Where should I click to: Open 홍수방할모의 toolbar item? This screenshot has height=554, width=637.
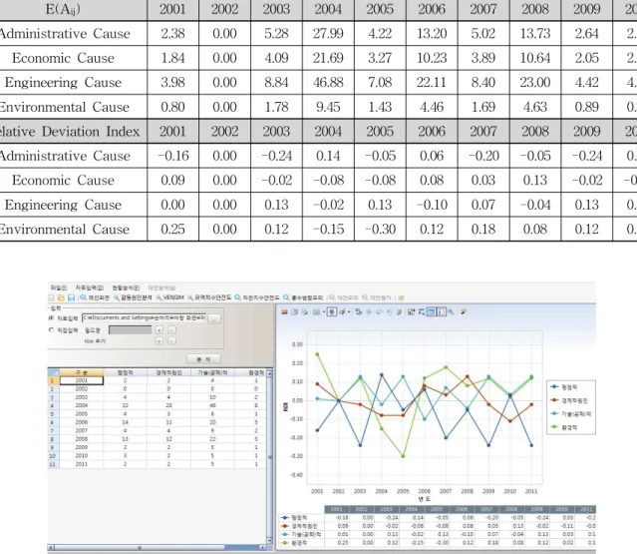click(303, 297)
